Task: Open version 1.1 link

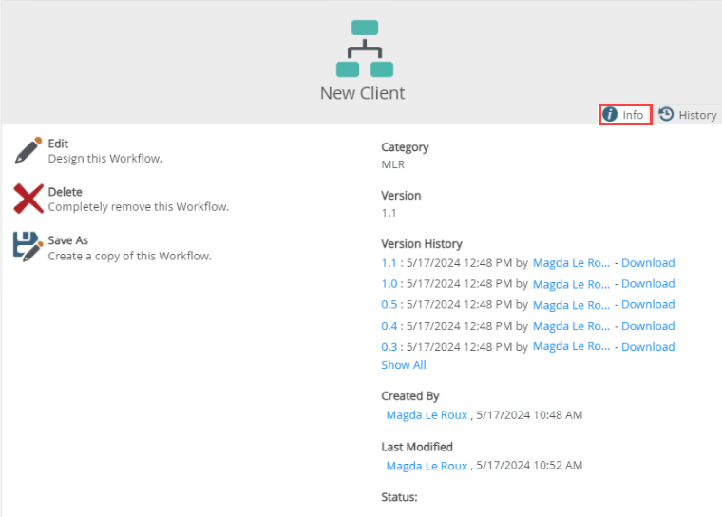Action: pyautogui.click(x=389, y=263)
